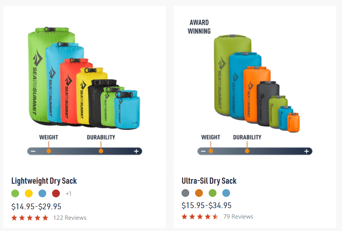Click the durability marker on Lightweight scale
Viewport: 342px width, 231px height.
(101, 151)
